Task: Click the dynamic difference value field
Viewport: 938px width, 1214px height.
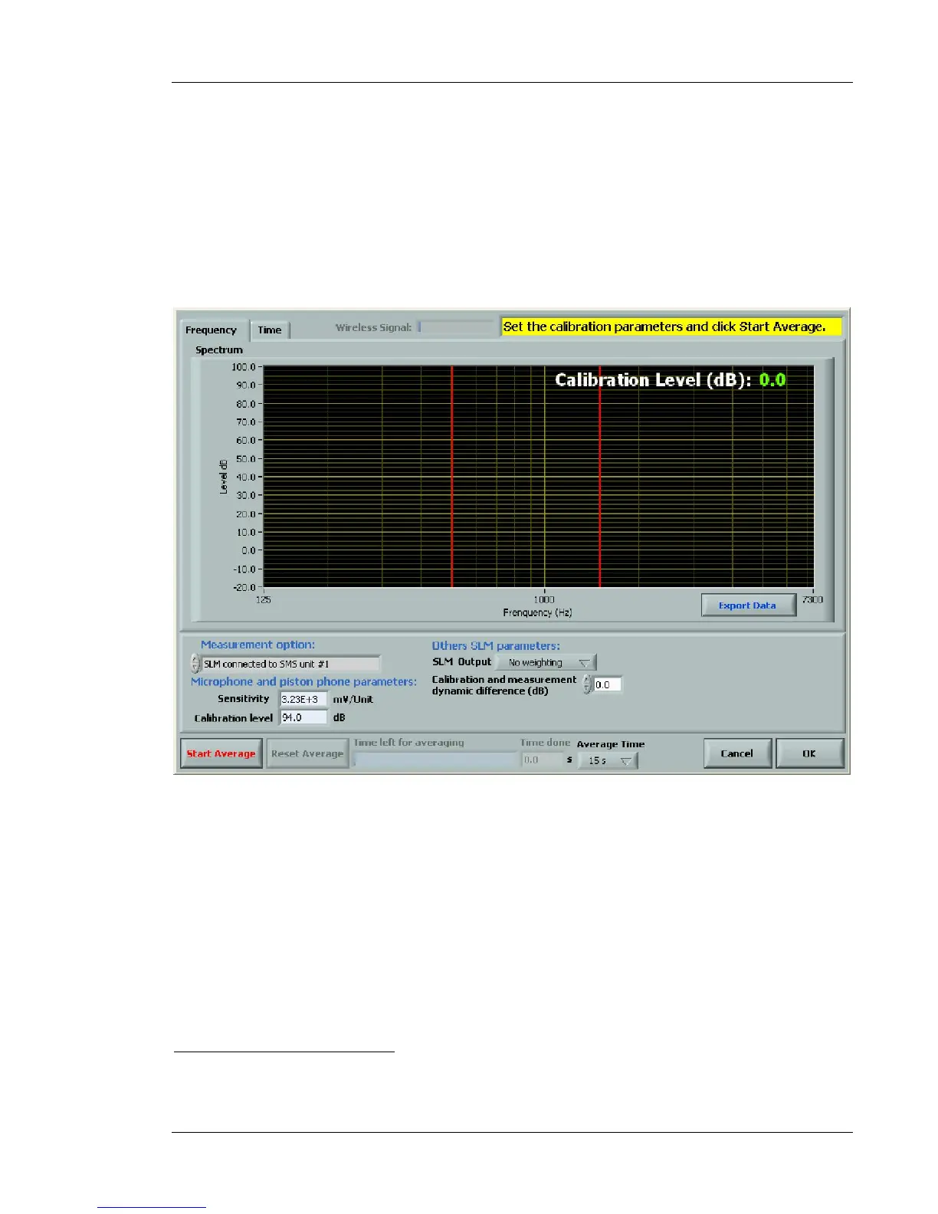Action: (x=608, y=684)
